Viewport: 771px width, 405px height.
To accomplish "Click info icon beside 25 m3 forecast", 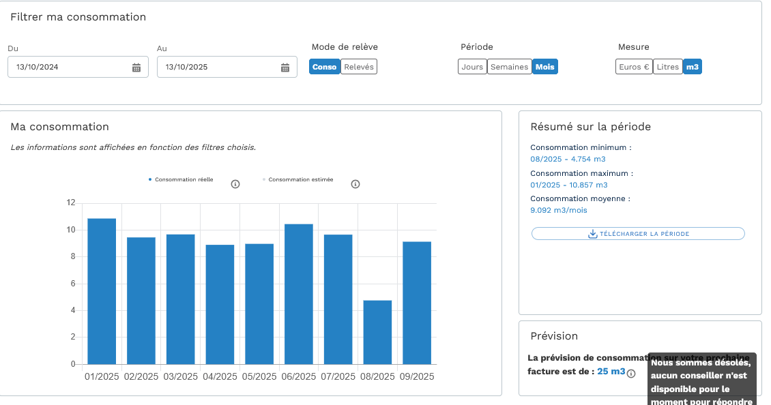I will pos(631,374).
